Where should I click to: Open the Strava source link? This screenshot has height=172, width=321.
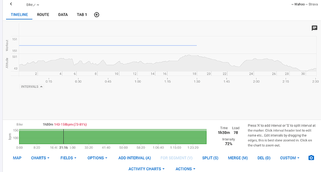click(313, 4)
